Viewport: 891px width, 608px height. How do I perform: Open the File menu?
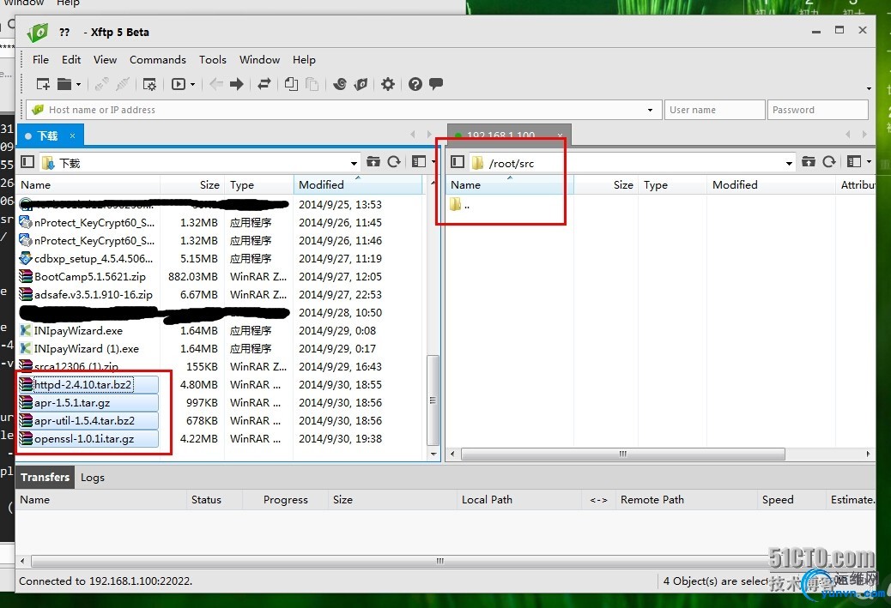pyautogui.click(x=40, y=60)
